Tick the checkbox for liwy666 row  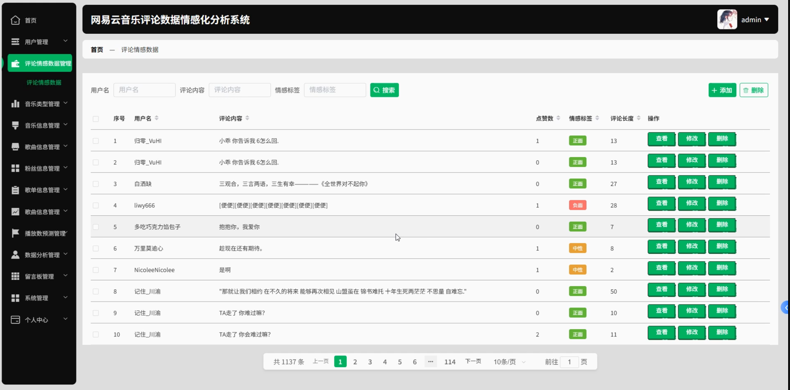(96, 205)
